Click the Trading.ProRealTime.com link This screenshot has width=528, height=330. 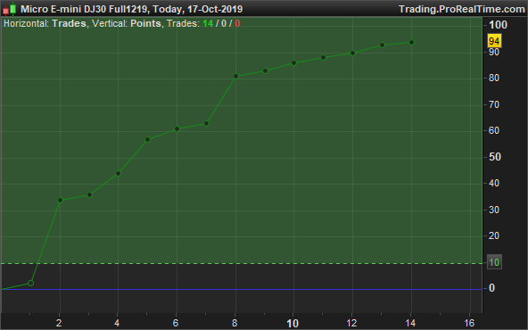[x=462, y=9]
